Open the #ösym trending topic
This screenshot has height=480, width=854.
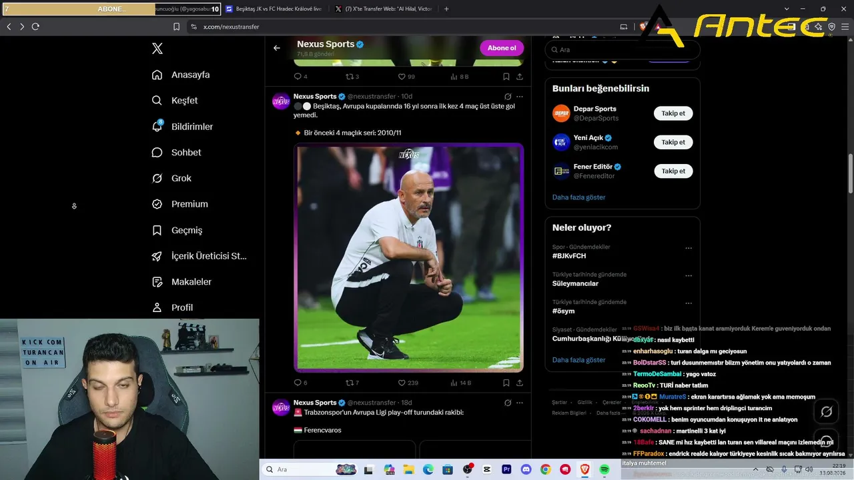[x=564, y=311]
